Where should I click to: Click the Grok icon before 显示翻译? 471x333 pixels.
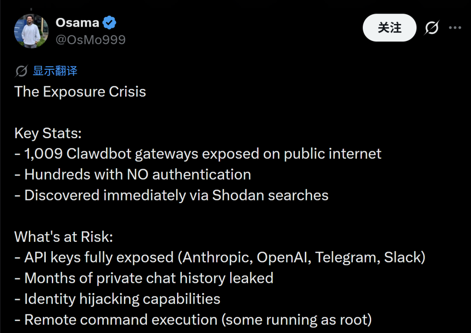click(x=21, y=71)
